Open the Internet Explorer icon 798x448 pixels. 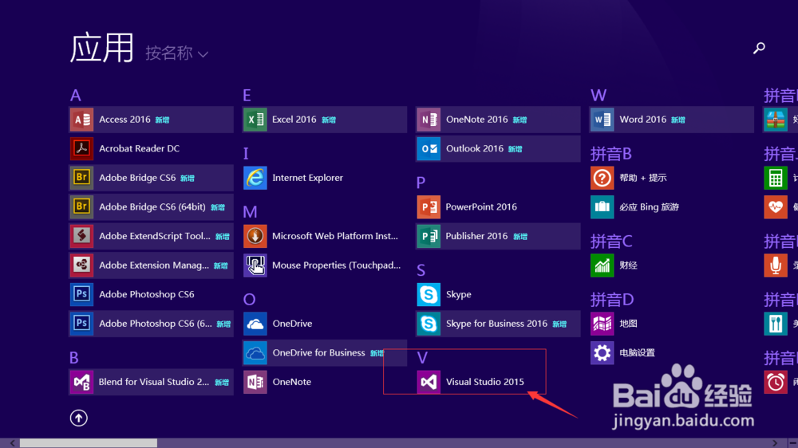pos(255,178)
